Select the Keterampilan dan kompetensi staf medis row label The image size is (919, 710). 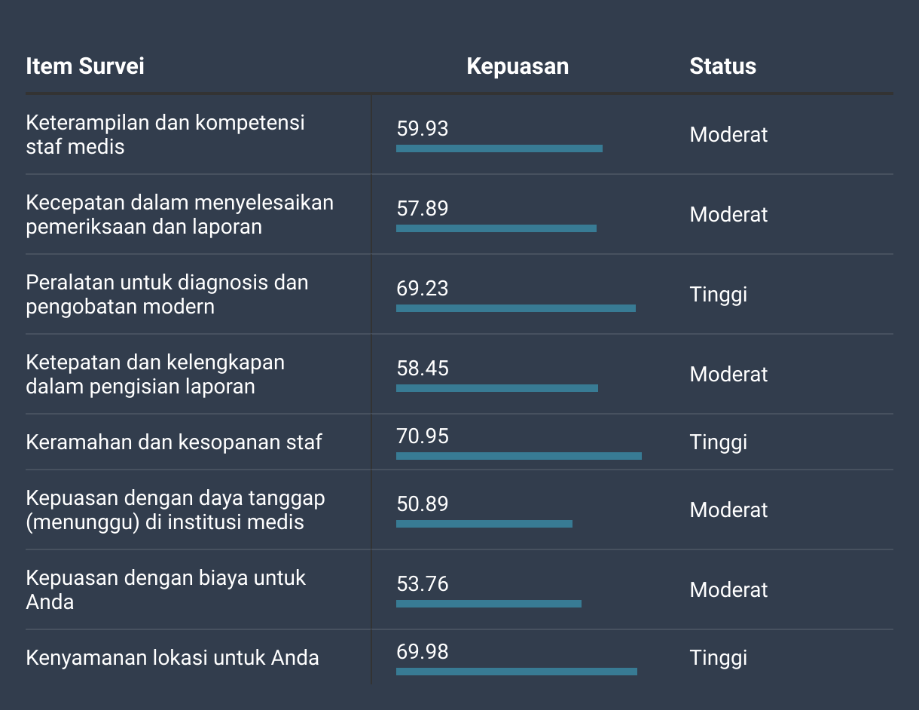point(165,134)
